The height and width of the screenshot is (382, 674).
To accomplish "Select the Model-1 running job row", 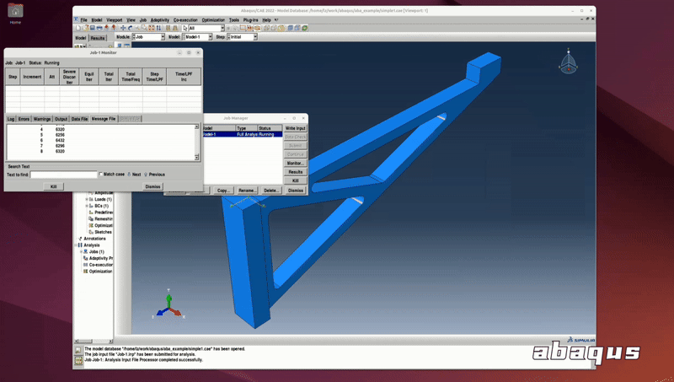I will [243, 134].
